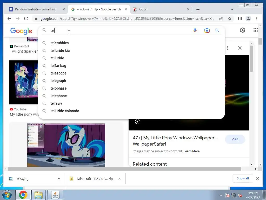Click the Chrome back arrow
Viewport: 266px width, 200px height.
[x=9, y=18]
